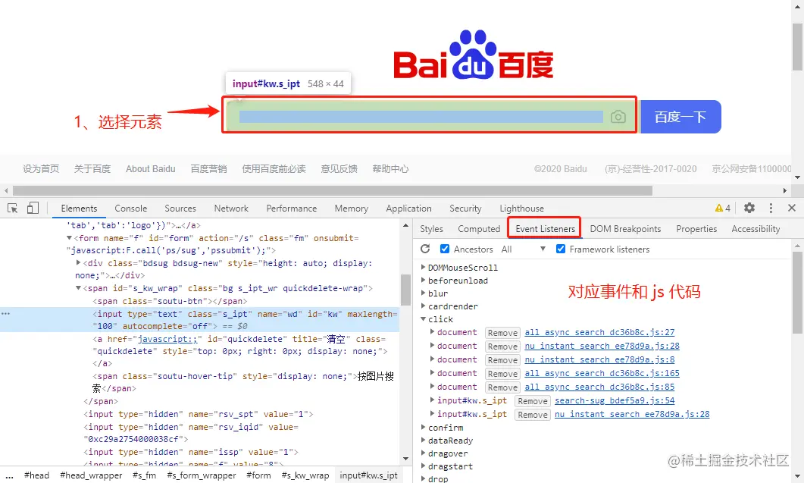Click the 百度一下 search button
The width and height of the screenshot is (804, 483).
pyautogui.click(x=680, y=117)
